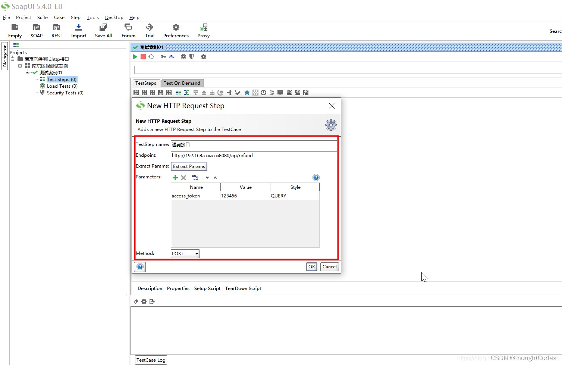Collapse the 测试案例01 tree node
Viewport: 562px width, 365px height.
pos(27,72)
